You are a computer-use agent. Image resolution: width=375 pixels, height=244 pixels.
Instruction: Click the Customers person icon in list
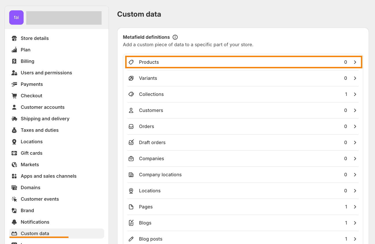[x=131, y=110]
